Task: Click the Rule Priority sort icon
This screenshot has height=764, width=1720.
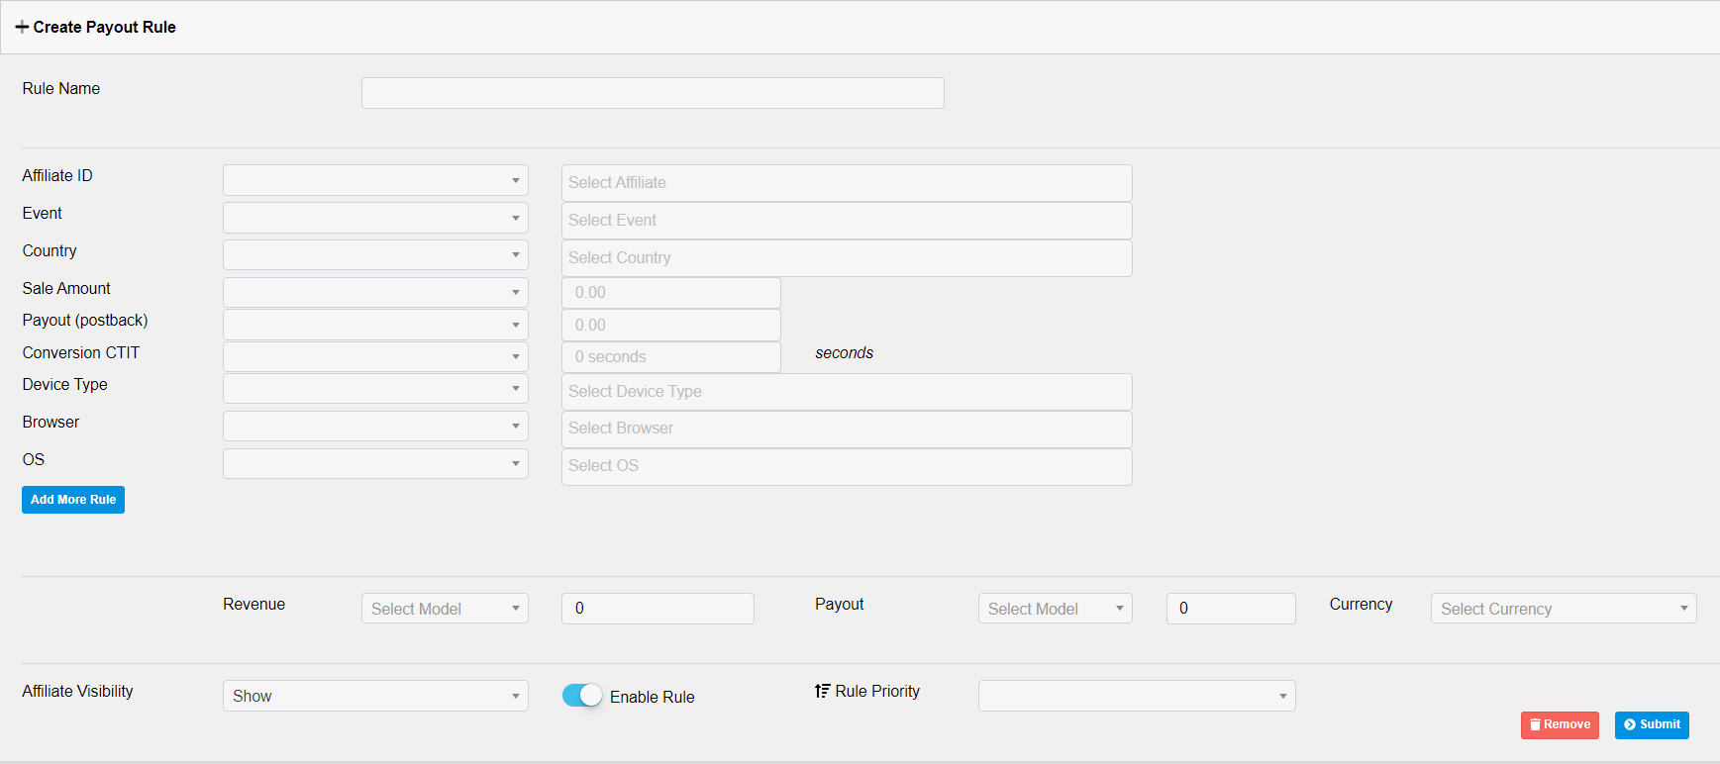Action: tap(822, 691)
